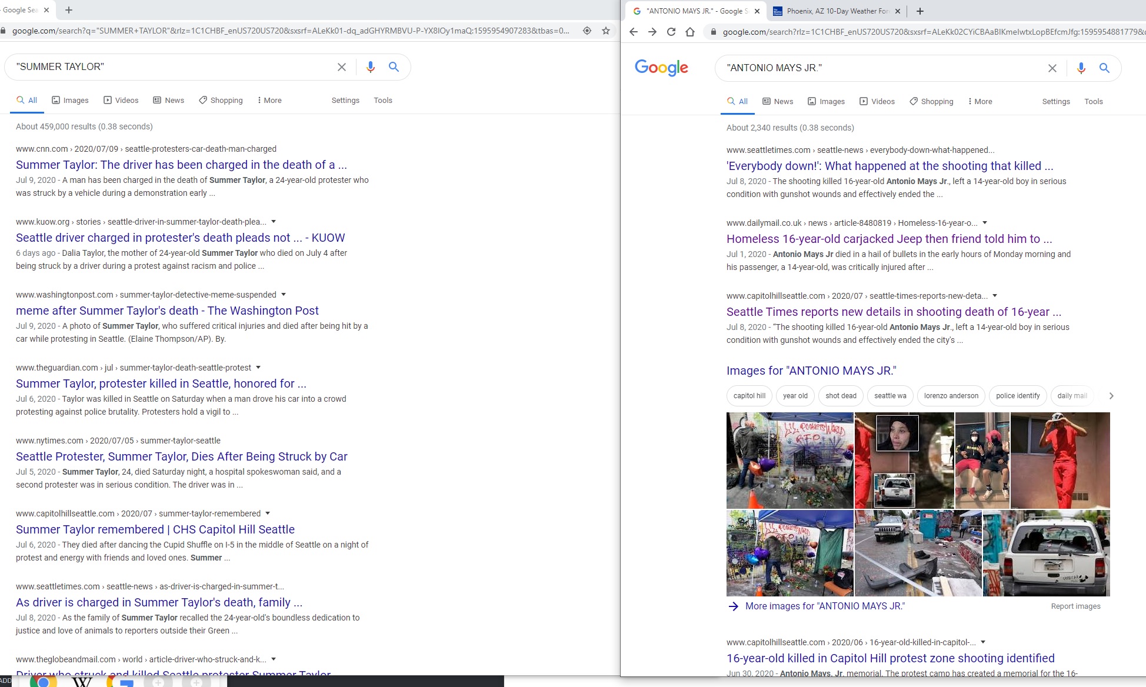Go back in the right browser window

(x=634, y=32)
